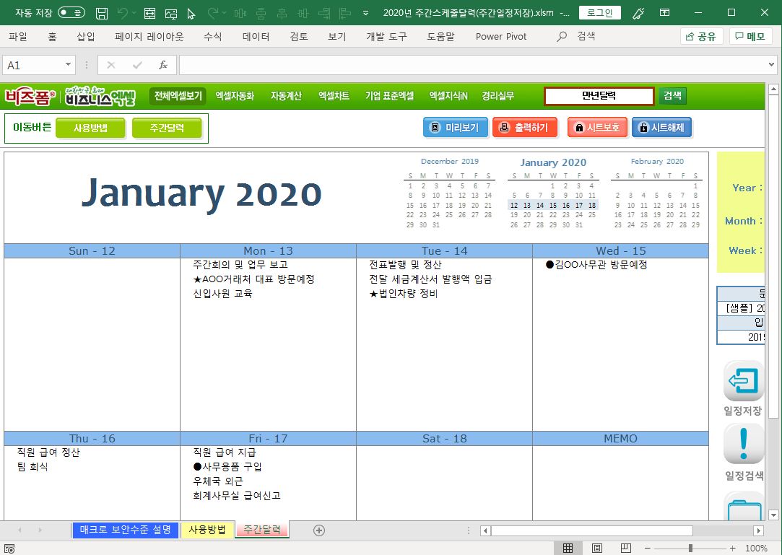Click the 메모 comments button
This screenshot has height=555, width=782.
tap(750, 36)
